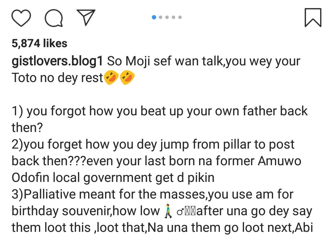Save the post using the bookmark icon
This screenshot has height=238, width=334.
tap(313, 18)
